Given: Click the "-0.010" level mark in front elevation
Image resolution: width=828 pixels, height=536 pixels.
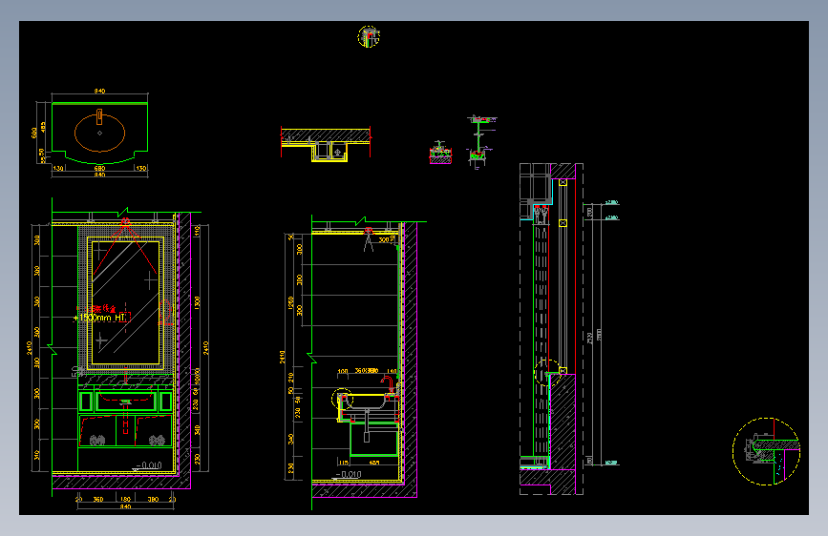Looking at the screenshot, I should tap(148, 465).
